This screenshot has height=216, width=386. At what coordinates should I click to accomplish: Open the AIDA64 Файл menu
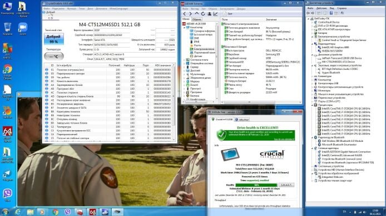point(185,9)
